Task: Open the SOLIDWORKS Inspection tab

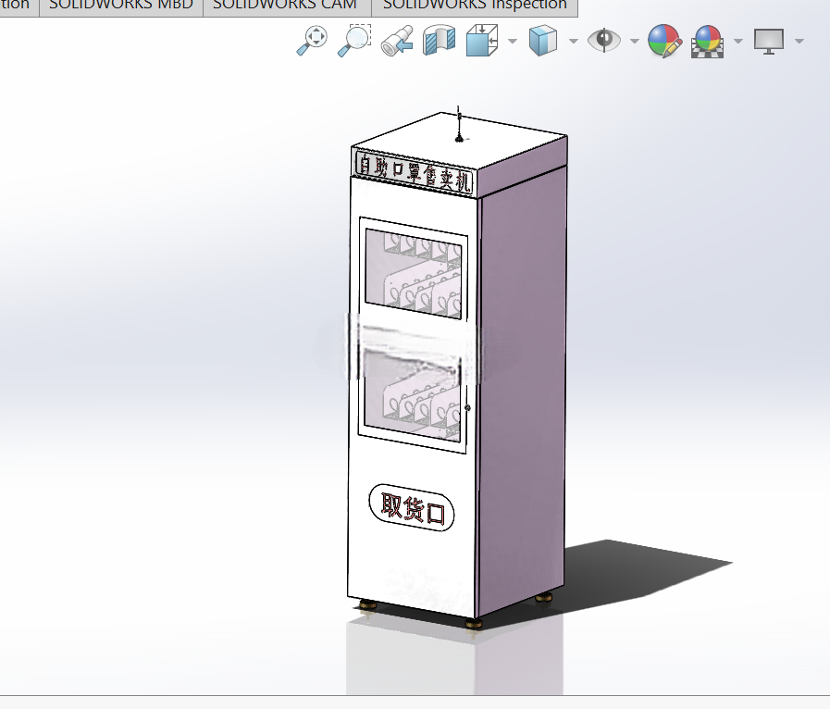Action: (475, 6)
